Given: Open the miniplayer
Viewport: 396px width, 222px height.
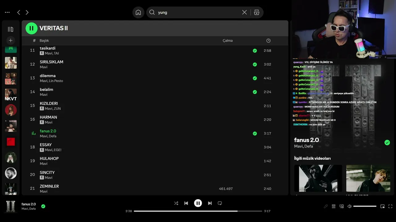Looking at the screenshot, I should point(382,206).
